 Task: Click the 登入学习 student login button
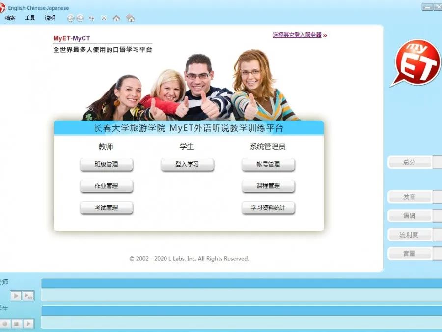(x=187, y=165)
